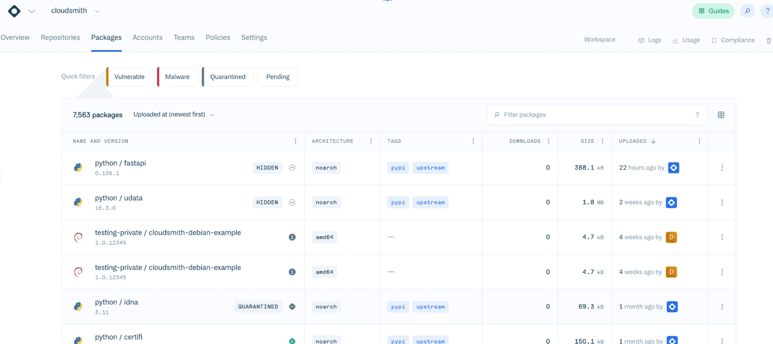
Task: Click the uploader avatar on idna row
Action: [x=672, y=307]
